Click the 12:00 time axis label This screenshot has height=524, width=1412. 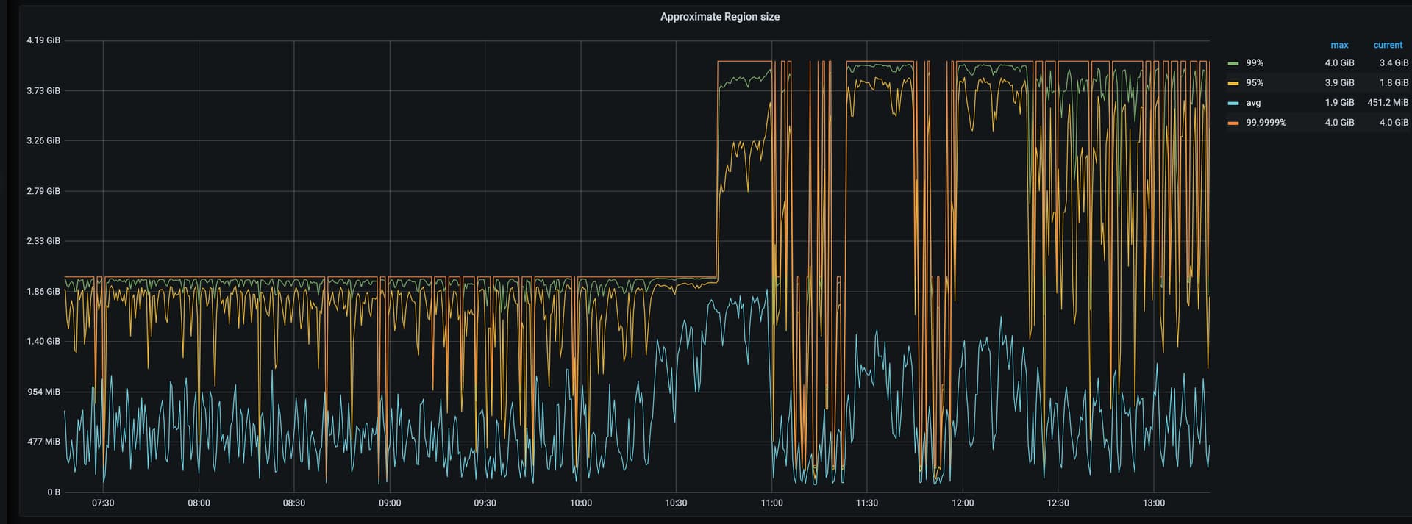point(963,503)
